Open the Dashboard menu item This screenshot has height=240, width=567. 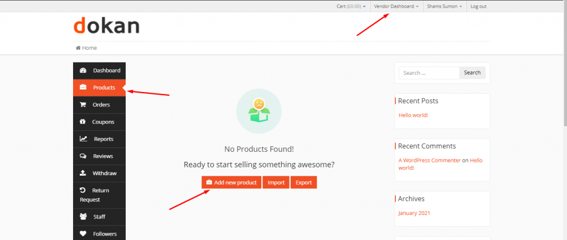coord(100,70)
